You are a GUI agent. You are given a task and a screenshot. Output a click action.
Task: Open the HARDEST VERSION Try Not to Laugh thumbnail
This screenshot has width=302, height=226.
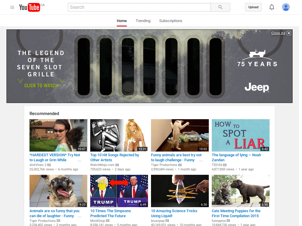tap(58, 135)
